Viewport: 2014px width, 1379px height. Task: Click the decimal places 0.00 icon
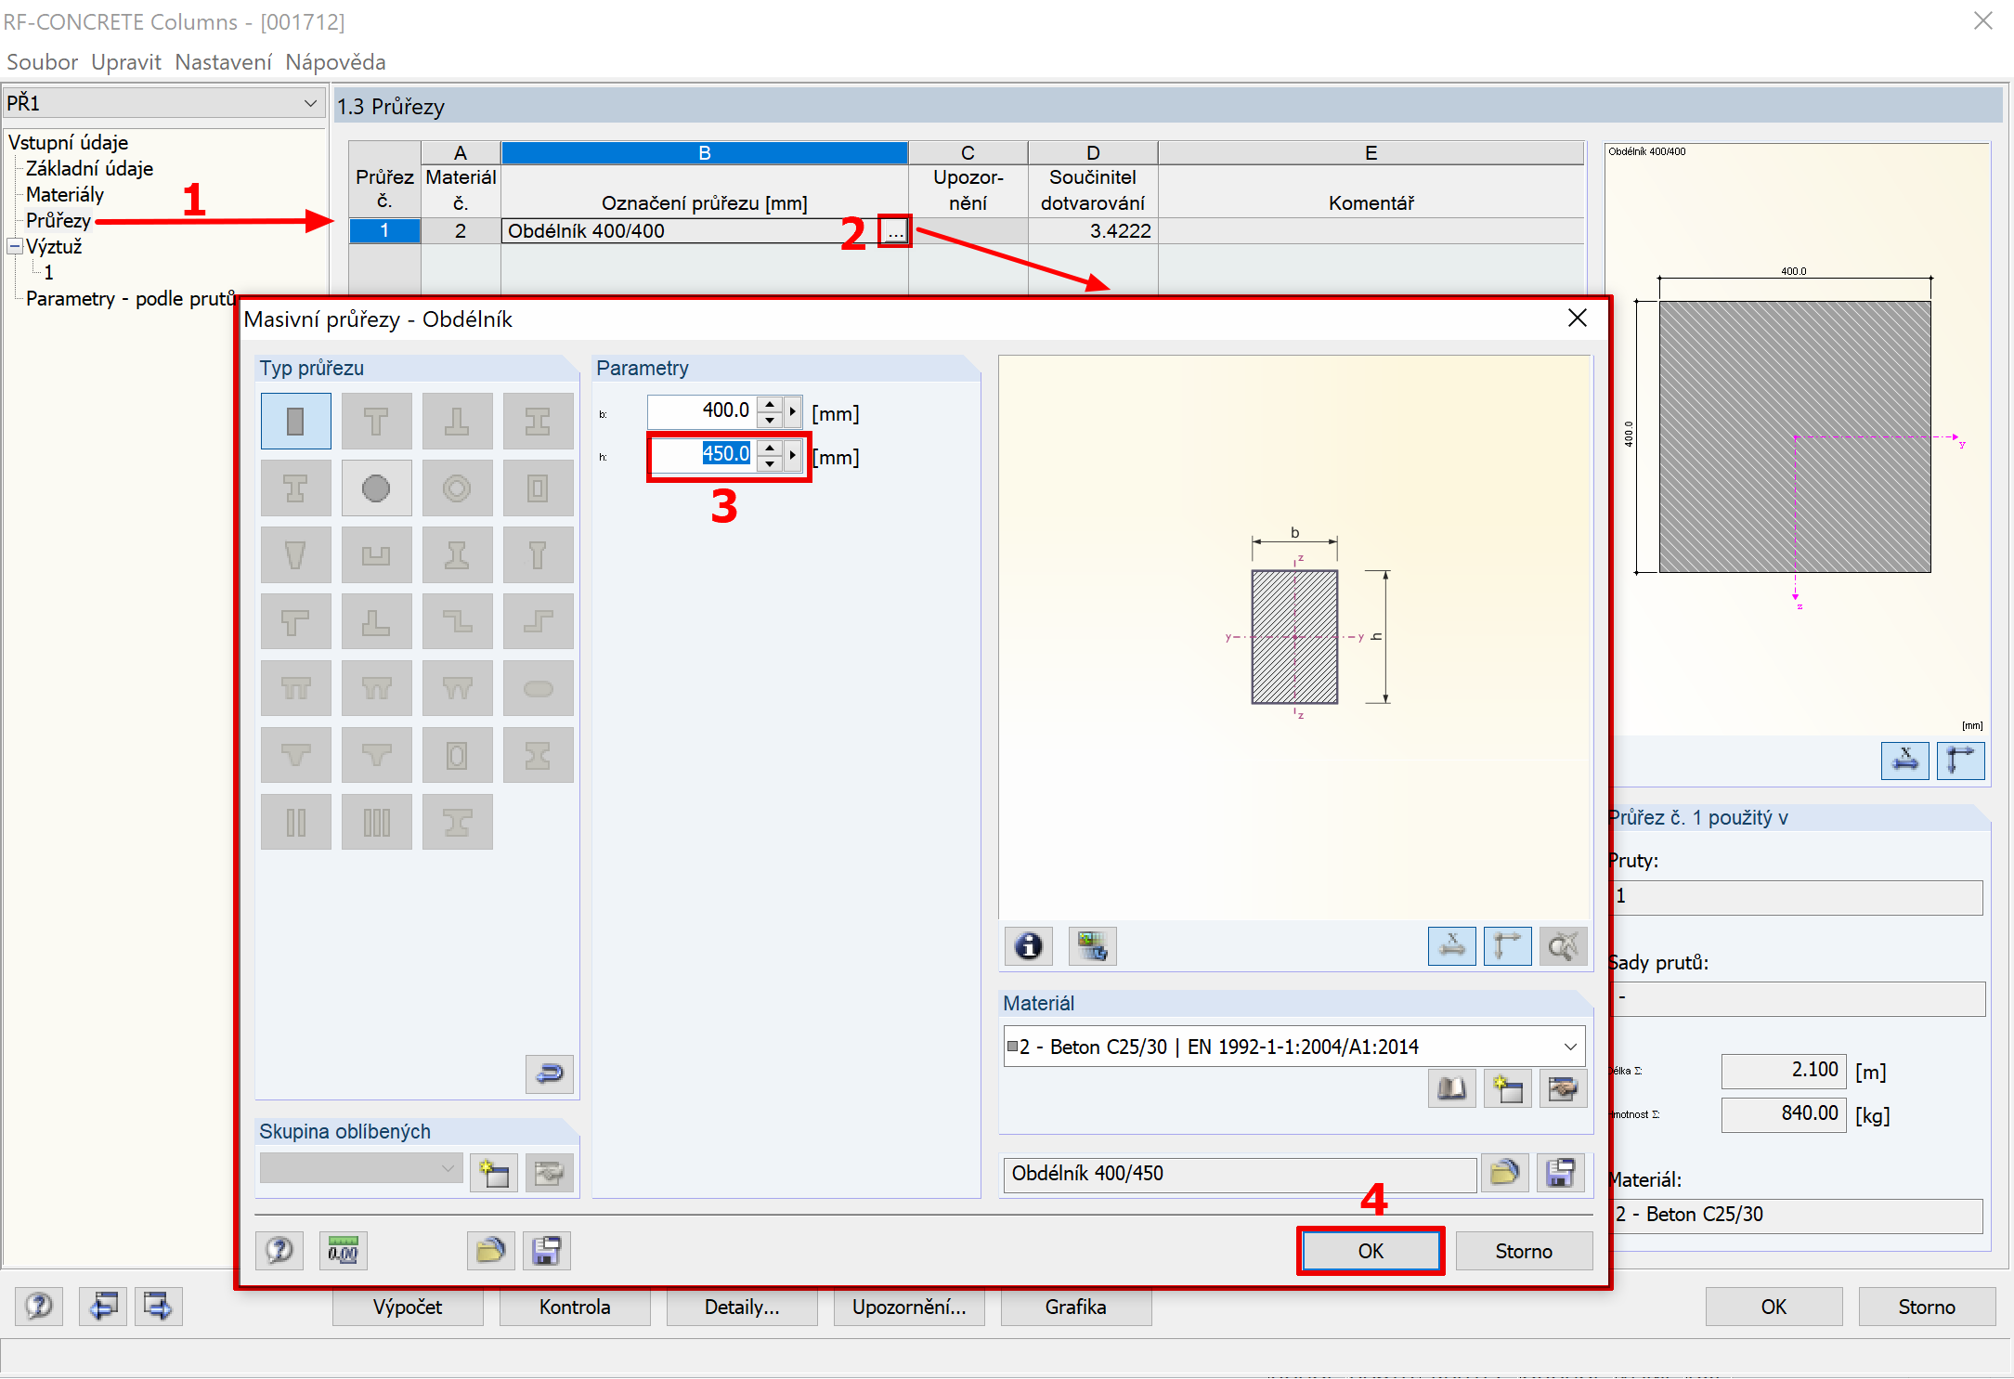(x=343, y=1252)
